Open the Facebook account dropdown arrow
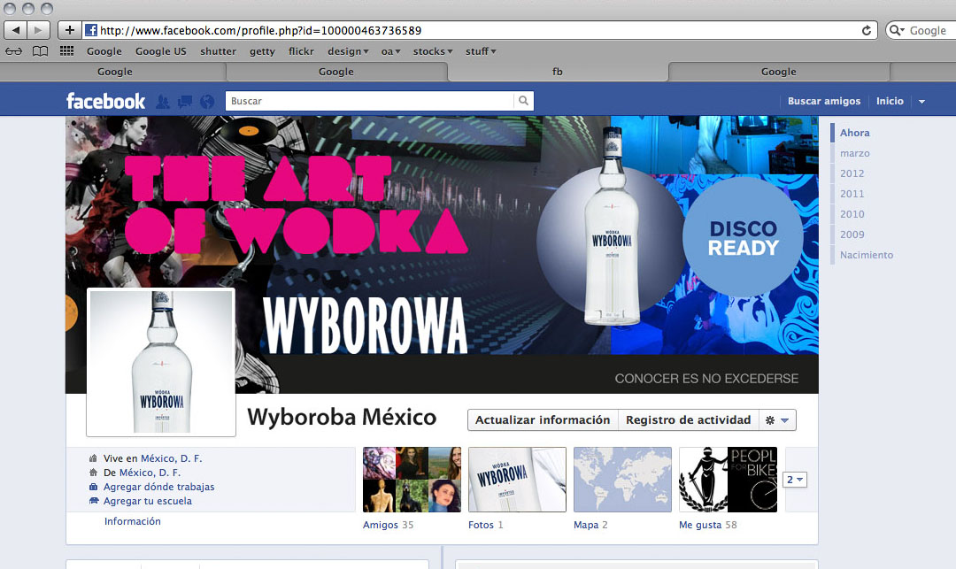956x569 pixels. (921, 101)
